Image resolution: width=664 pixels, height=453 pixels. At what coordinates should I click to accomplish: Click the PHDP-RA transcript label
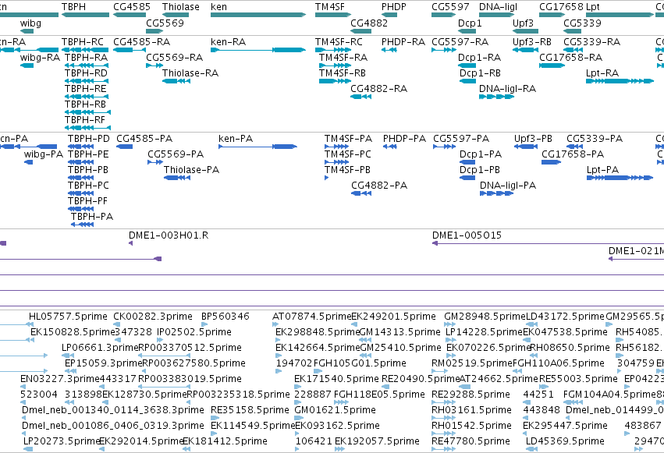coord(403,42)
